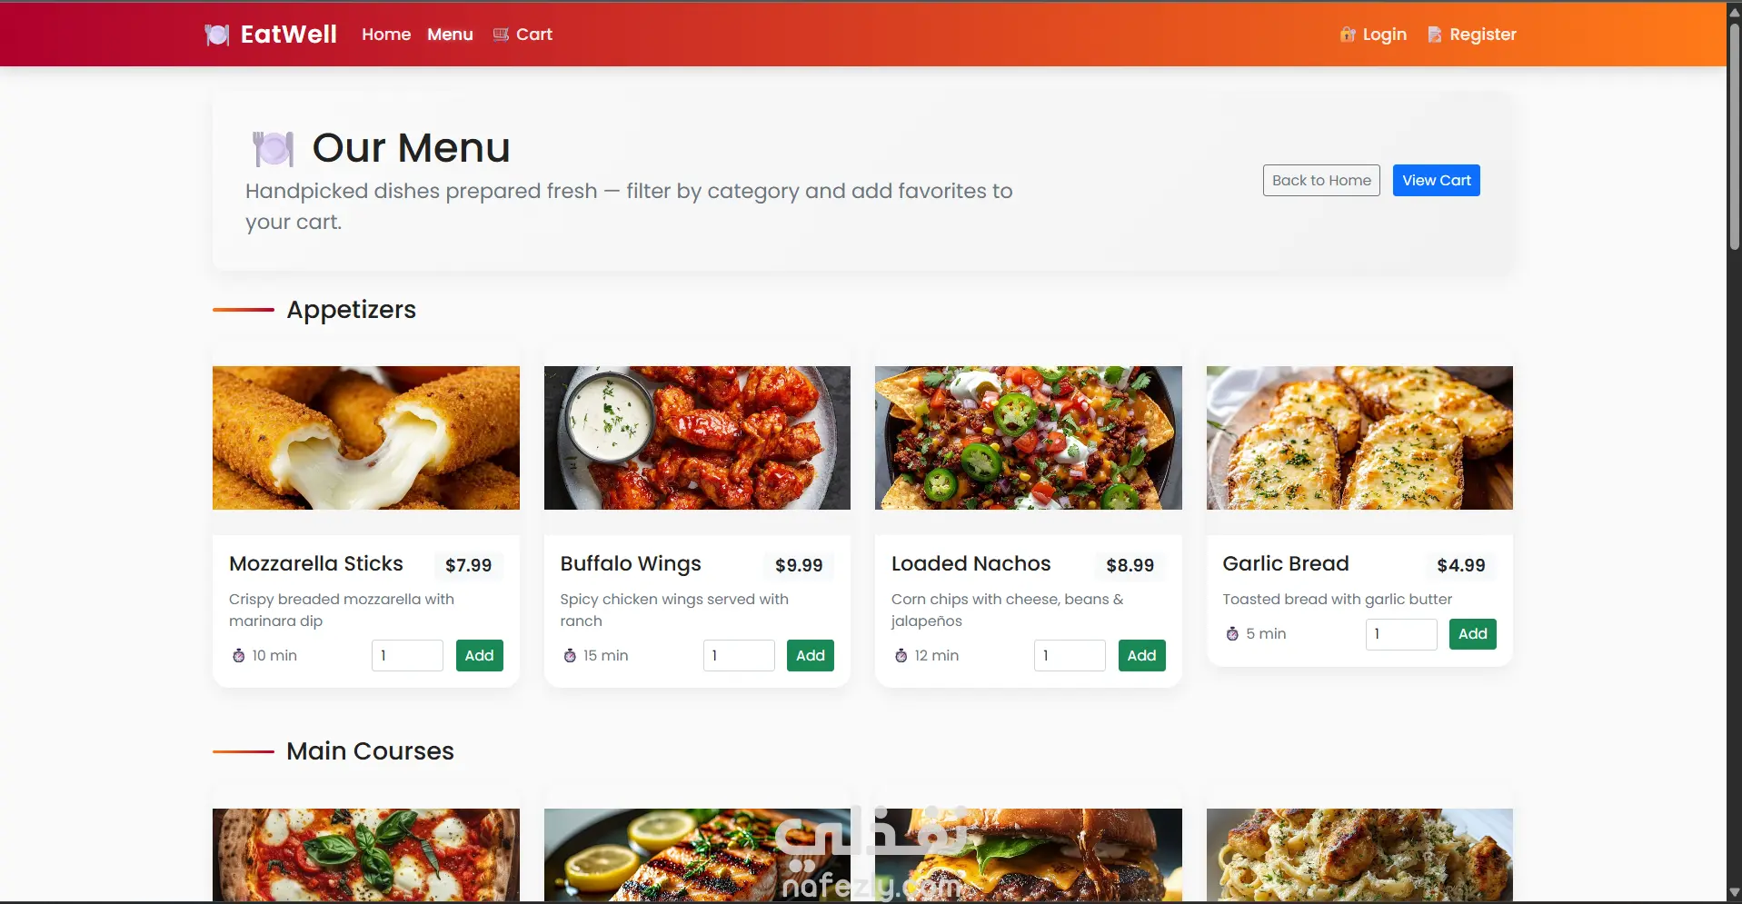
Task: Focus the Loaded Nachos quantity field
Action: pyautogui.click(x=1070, y=655)
